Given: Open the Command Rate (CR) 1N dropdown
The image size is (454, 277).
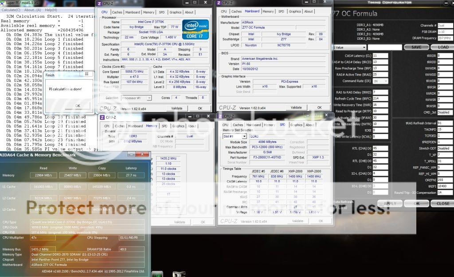Looking at the screenshot, I should coord(380,81).
